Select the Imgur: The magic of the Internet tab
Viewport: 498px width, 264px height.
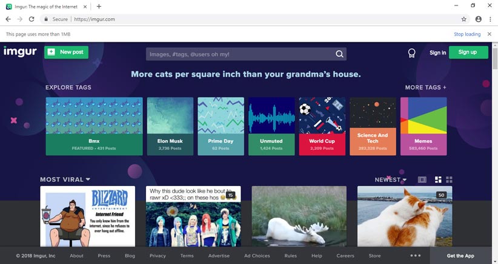(x=47, y=7)
